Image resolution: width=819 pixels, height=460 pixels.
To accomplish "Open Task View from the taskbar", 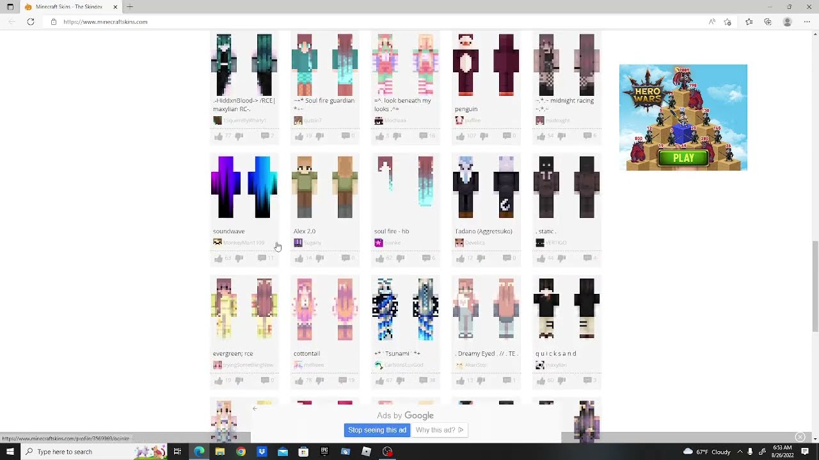I will coord(177,452).
